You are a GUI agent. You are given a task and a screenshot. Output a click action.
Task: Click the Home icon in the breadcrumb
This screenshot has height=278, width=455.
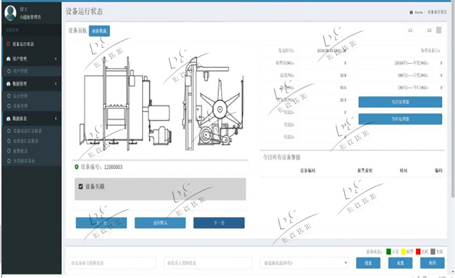(411, 12)
